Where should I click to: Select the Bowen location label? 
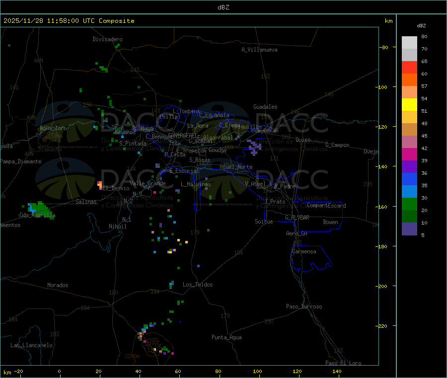(x=330, y=222)
